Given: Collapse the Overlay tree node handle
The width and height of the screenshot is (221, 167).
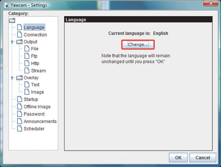Looking at the screenshot, I should [12, 78].
